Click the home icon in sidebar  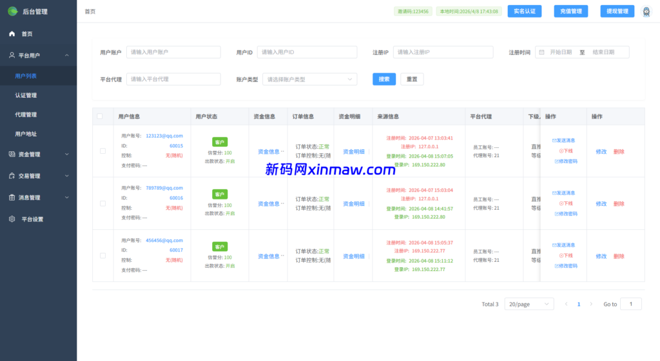[12, 33]
